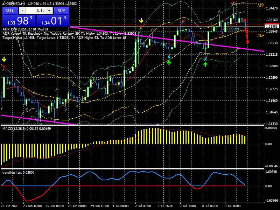This screenshot has height=210, width=280.
Task: Click time axis label 22 Jun 2026
Action: (x=9, y=206)
